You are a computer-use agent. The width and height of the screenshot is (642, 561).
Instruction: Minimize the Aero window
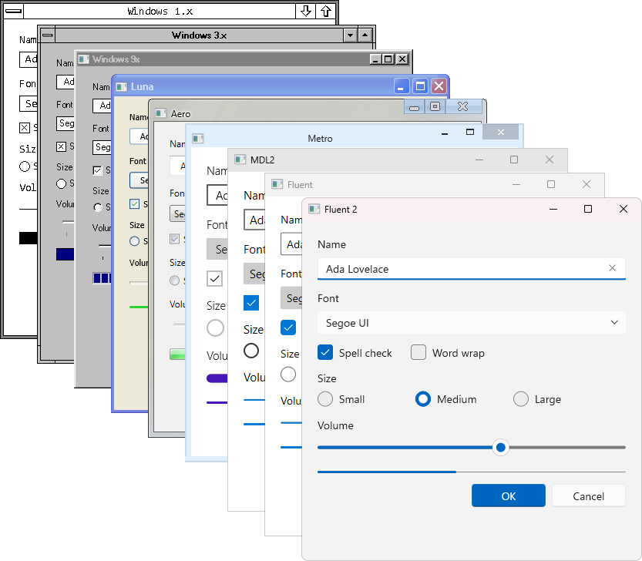(x=415, y=107)
